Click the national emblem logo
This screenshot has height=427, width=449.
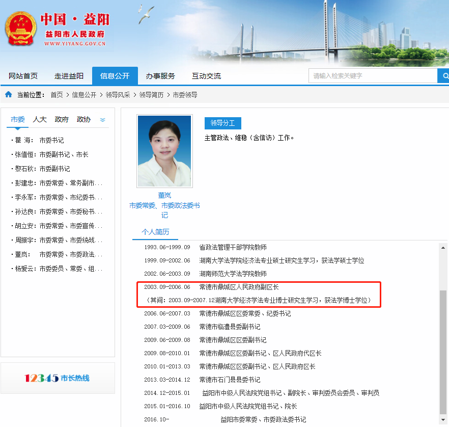click(20, 30)
